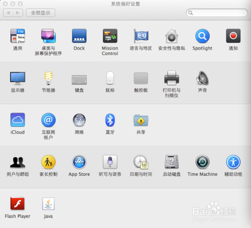Screen dimensions: 251x228
Task: Open the 通用 (General) preferences icon
Action: (18, 36)
